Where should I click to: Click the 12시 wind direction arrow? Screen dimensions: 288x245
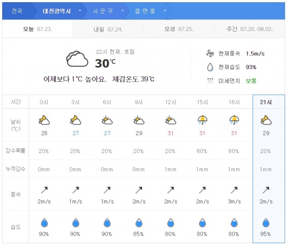tap(171, 190)
